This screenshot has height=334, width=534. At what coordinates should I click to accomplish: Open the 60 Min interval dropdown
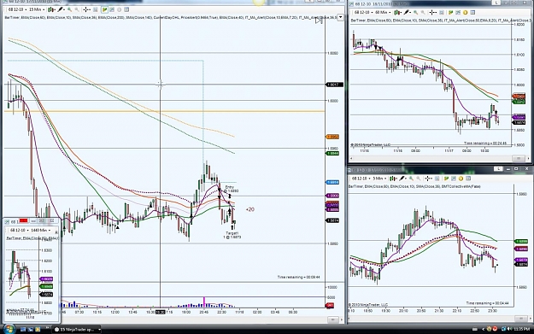(x=383, y=12)
